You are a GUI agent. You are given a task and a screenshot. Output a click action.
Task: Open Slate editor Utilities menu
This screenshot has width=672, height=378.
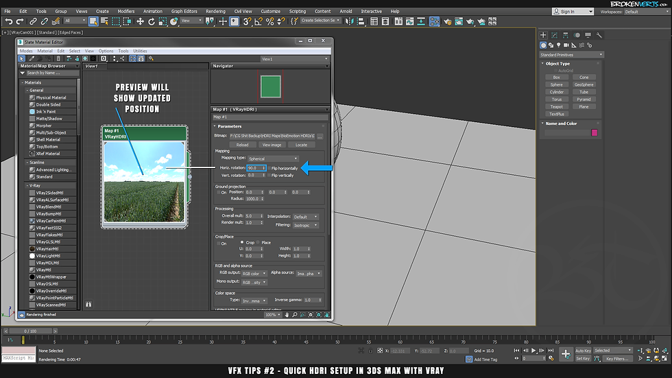(140, 51)
